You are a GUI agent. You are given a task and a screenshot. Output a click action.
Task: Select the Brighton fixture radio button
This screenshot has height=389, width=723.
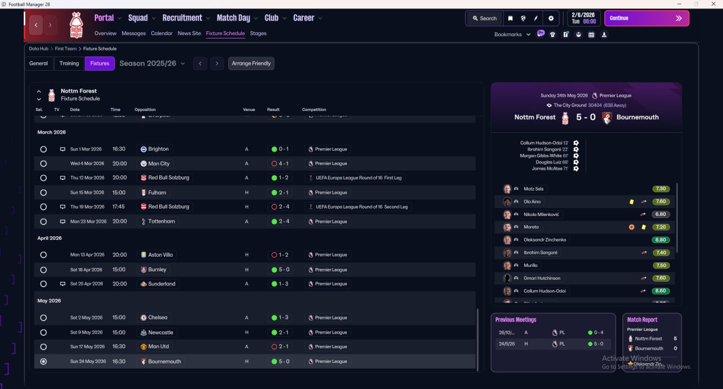click(43, 149)
